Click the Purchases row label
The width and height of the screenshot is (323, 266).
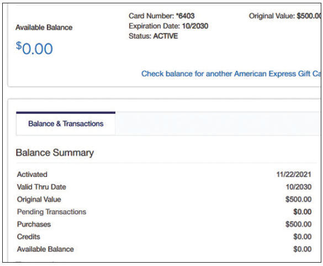tap(34, 224)
